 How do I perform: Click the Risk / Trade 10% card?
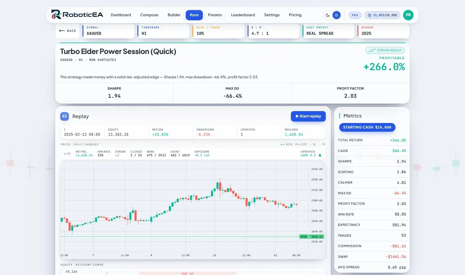click(x=218, y=31)
